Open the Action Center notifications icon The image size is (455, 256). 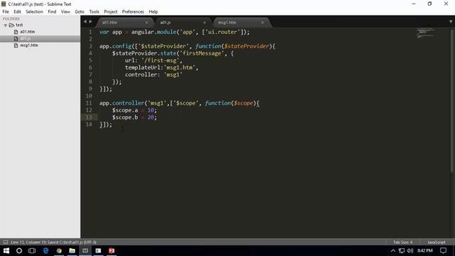(443, 250)
